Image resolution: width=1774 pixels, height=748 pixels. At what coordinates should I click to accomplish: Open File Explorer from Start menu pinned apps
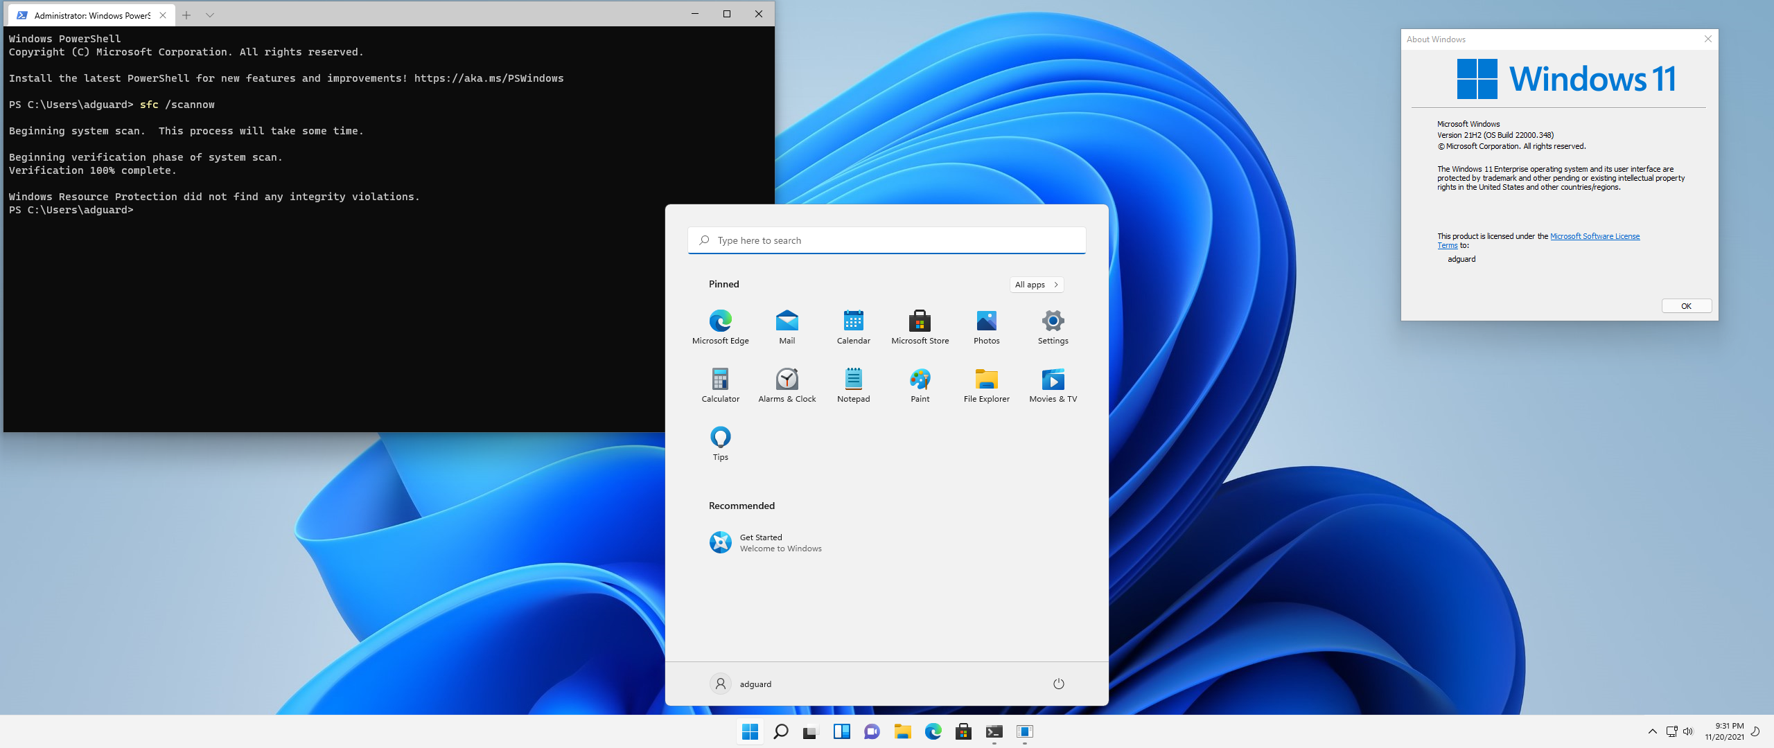[x=986, y=384]
